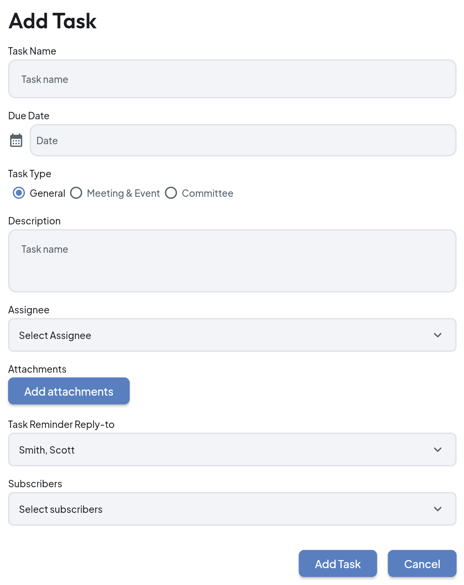464x585 pixels.
Task: Click the Committee label text
Action: (207, 193)
